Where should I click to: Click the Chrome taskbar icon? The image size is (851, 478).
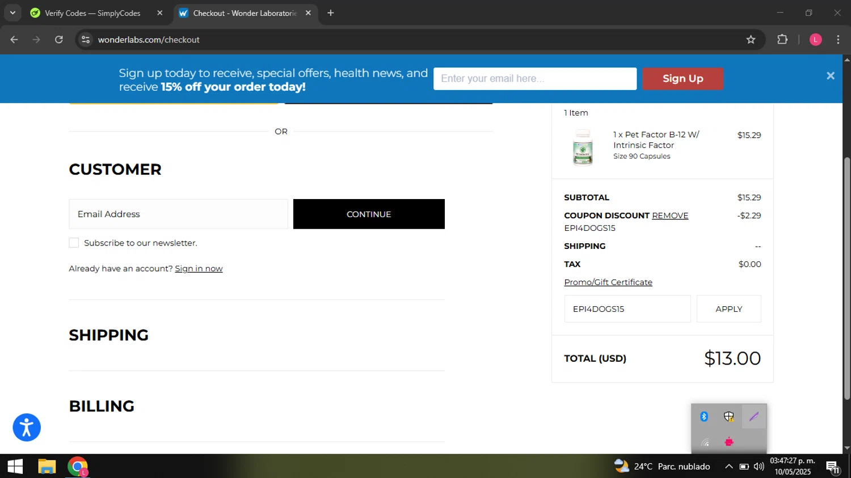78,467
